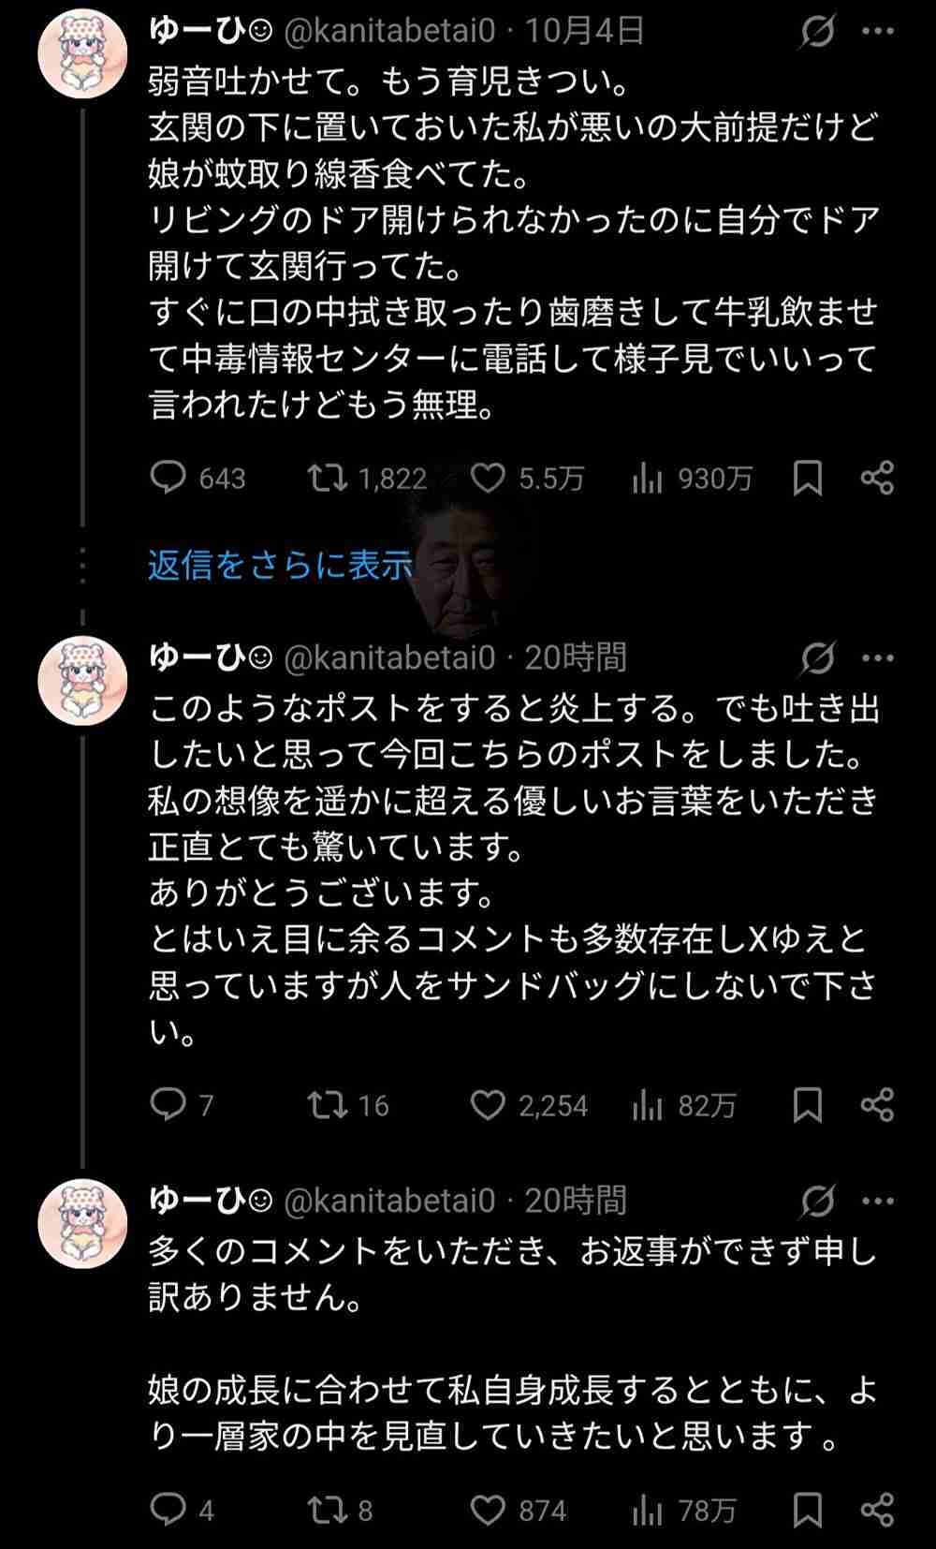View analytics showing 930万 views
Image resolution: width=936 pixels, height=1549 pixels.
click(x=647, y=479)
